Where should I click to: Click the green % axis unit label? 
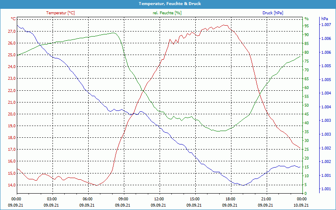click(x=307, y=19)
